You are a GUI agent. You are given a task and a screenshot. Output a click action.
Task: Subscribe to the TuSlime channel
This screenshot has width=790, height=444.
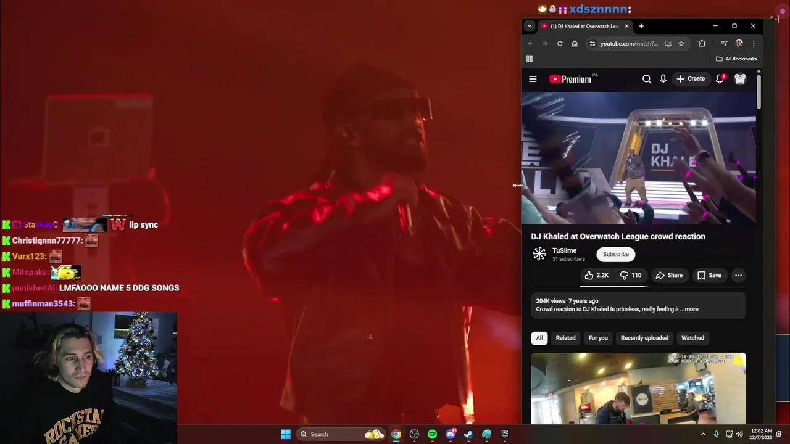tap(615, 254)
